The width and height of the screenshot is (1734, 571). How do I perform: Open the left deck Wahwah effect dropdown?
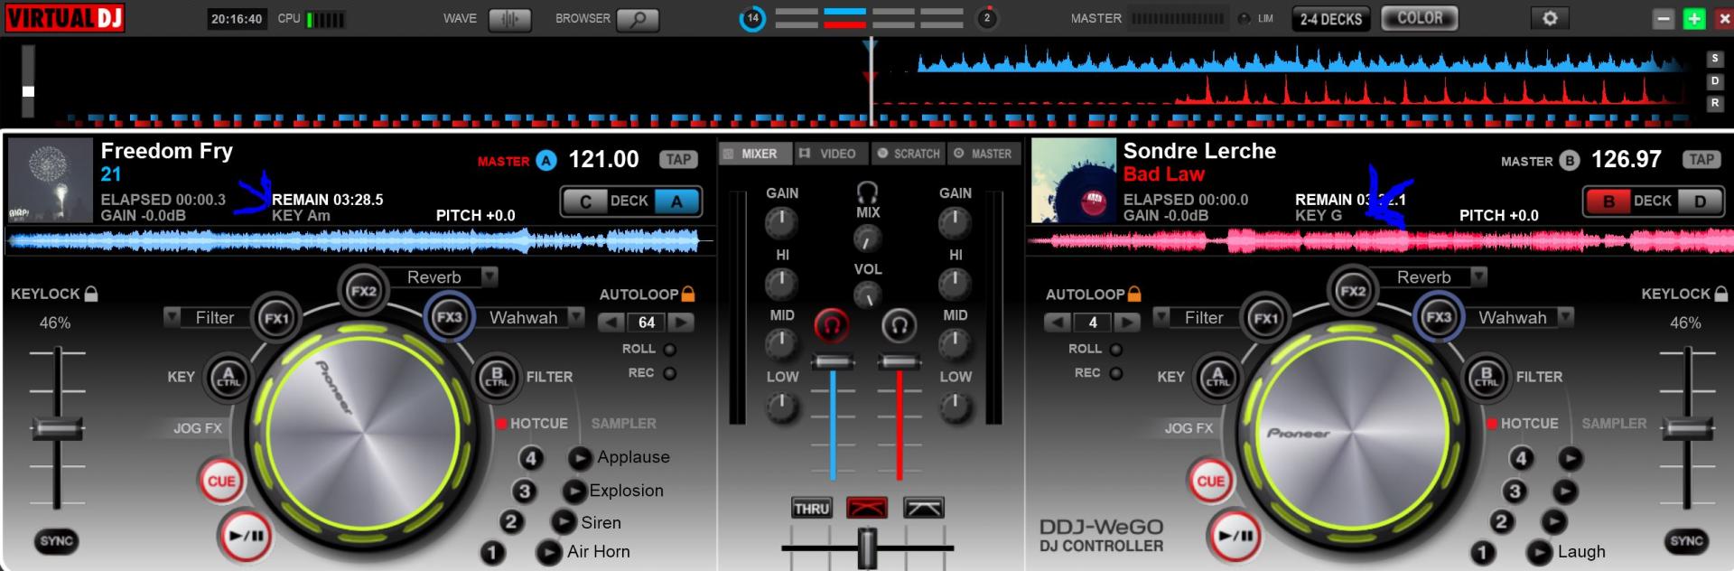coord(576,317)
